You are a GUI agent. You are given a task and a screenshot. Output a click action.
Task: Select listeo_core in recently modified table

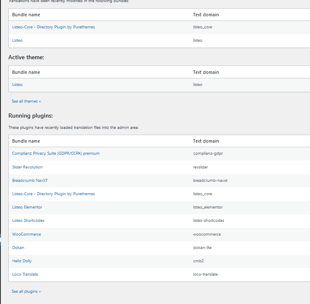pos(202,27)
